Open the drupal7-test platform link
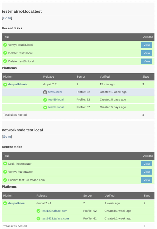This screenshot has width=157, height=229. 17,203
